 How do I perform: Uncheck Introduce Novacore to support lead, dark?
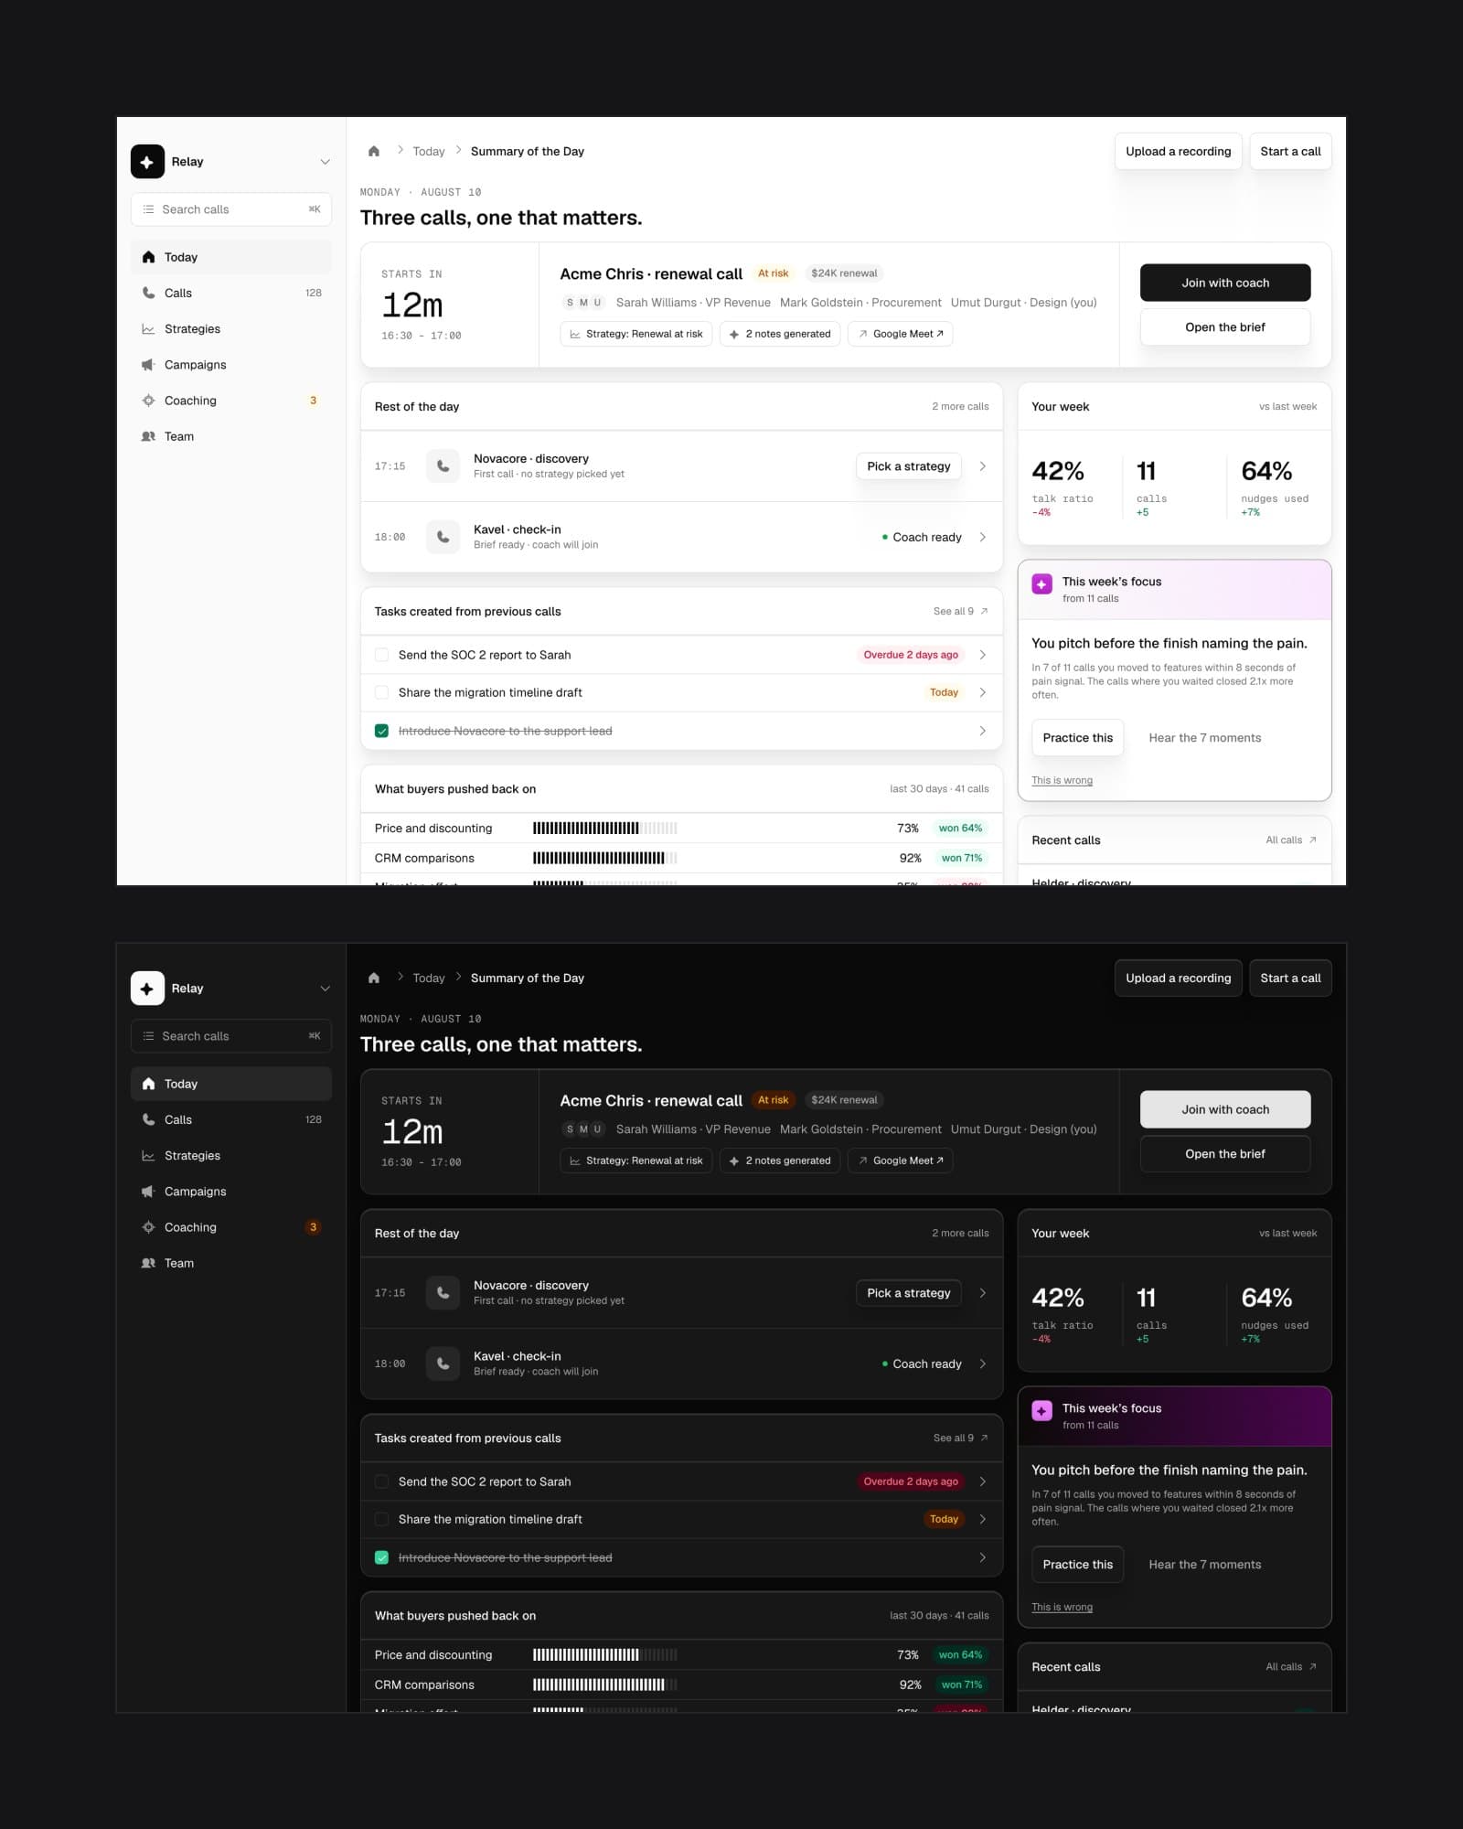click(x=381, y=1557)
